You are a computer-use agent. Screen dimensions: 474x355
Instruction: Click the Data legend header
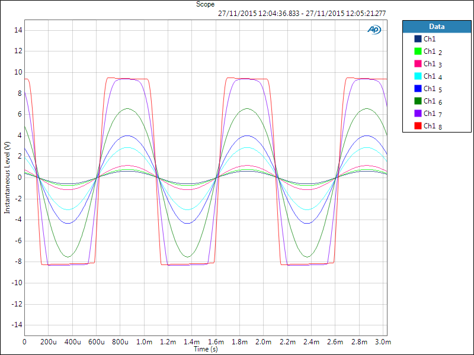437,27
